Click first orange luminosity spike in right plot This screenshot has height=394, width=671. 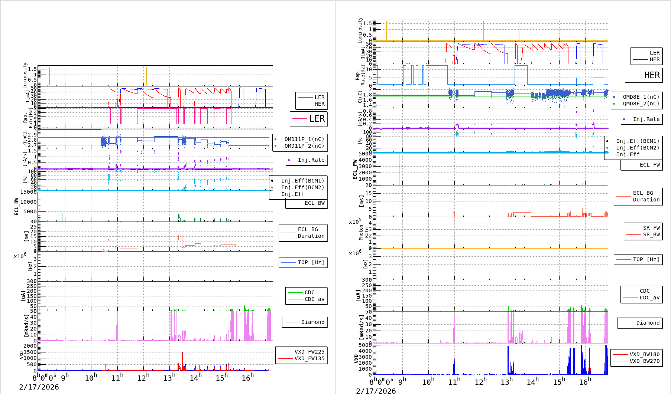(x=386, y=31)
